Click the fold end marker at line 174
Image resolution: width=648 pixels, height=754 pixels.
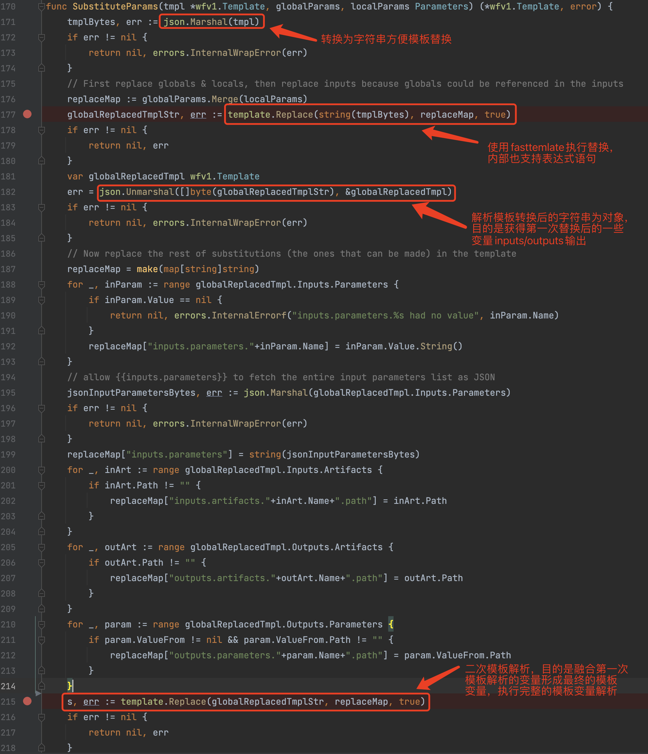(x=42, y=68)
